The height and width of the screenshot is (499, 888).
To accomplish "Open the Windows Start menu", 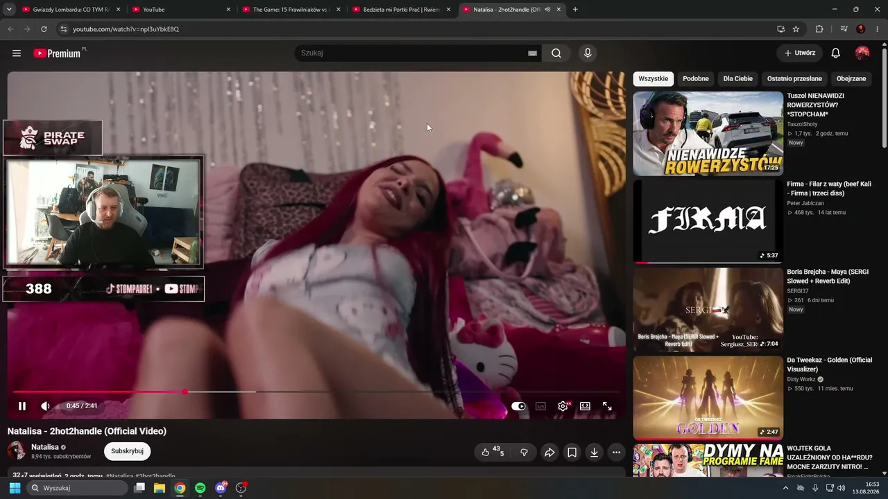I will [15, 488].
